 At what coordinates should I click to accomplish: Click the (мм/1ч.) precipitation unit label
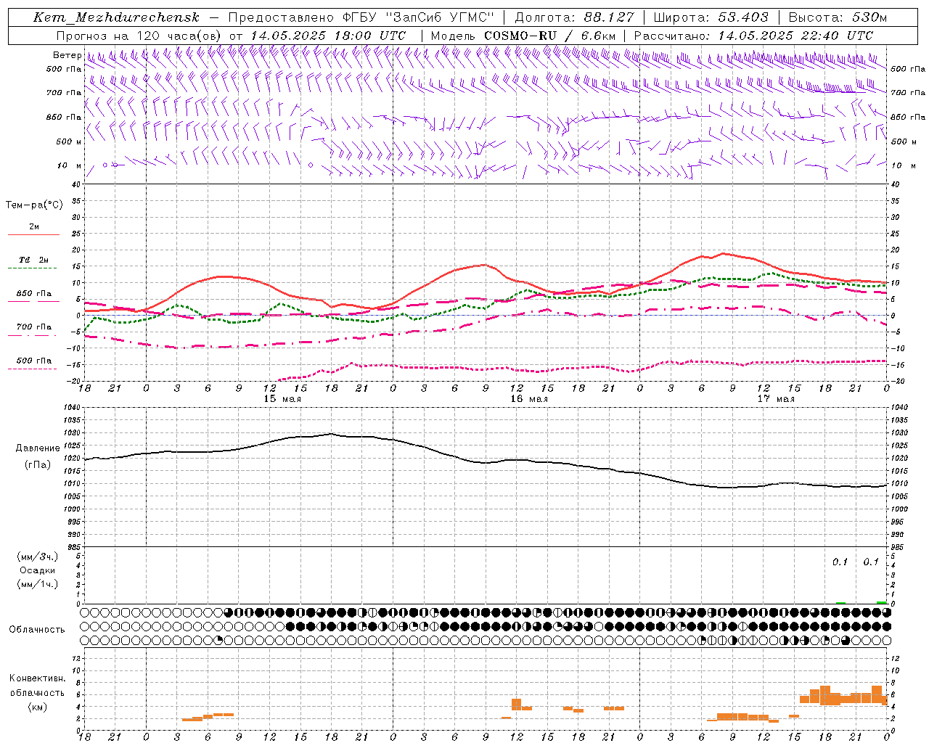(37, 584)
